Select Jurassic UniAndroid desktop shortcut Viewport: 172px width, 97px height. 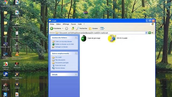(x=5, y=86)
